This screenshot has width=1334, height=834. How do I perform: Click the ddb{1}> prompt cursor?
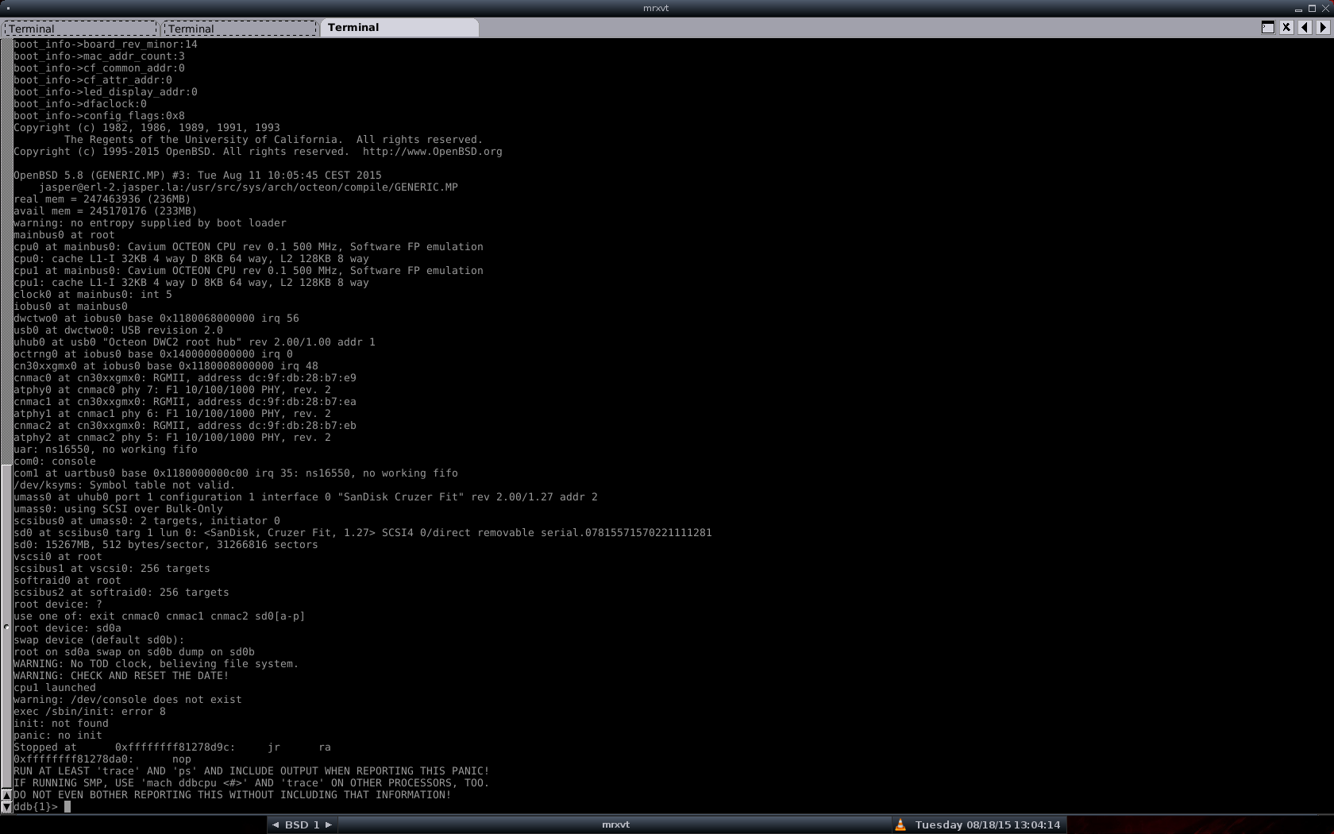[x=67, y=807]
